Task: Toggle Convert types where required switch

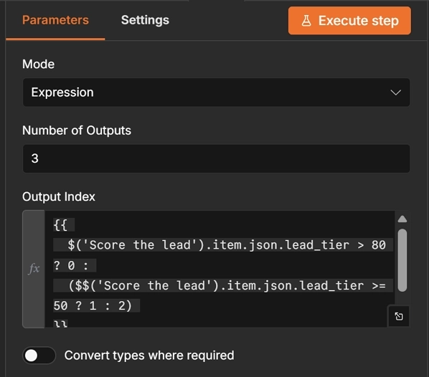Action: (39, 355)
